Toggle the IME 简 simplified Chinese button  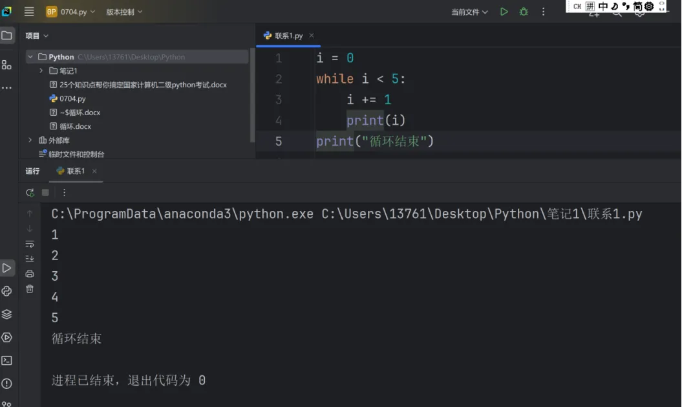pos(637,6)
